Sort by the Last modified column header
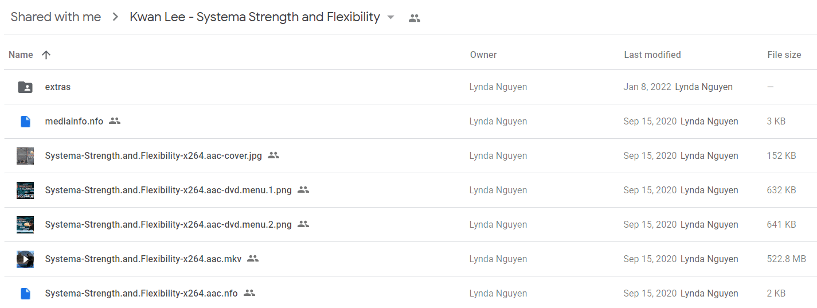 coord(652,54)
